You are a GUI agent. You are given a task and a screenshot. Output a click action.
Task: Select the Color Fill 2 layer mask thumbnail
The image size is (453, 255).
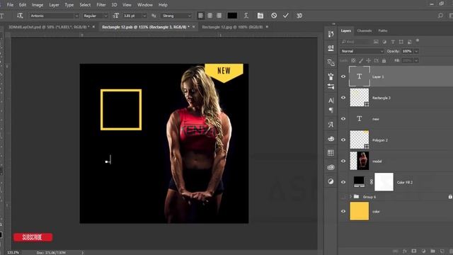[384, 182]
